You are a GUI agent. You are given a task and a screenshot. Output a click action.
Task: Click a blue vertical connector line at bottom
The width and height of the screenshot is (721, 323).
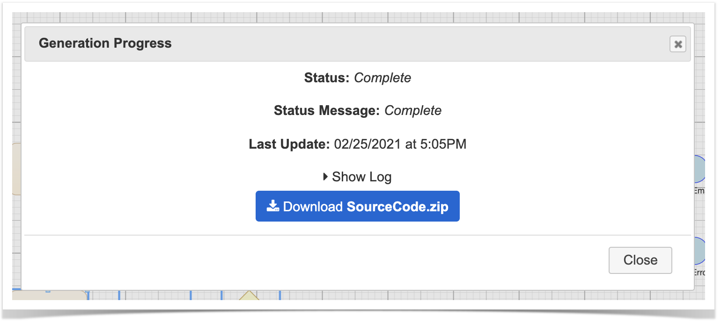coord(119,295)
